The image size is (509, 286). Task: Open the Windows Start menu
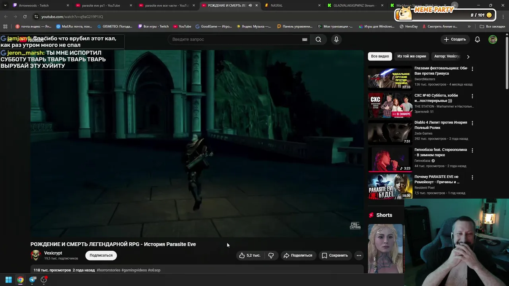pos(8,280)
